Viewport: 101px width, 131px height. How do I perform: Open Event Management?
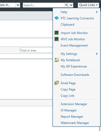point(74,45)
